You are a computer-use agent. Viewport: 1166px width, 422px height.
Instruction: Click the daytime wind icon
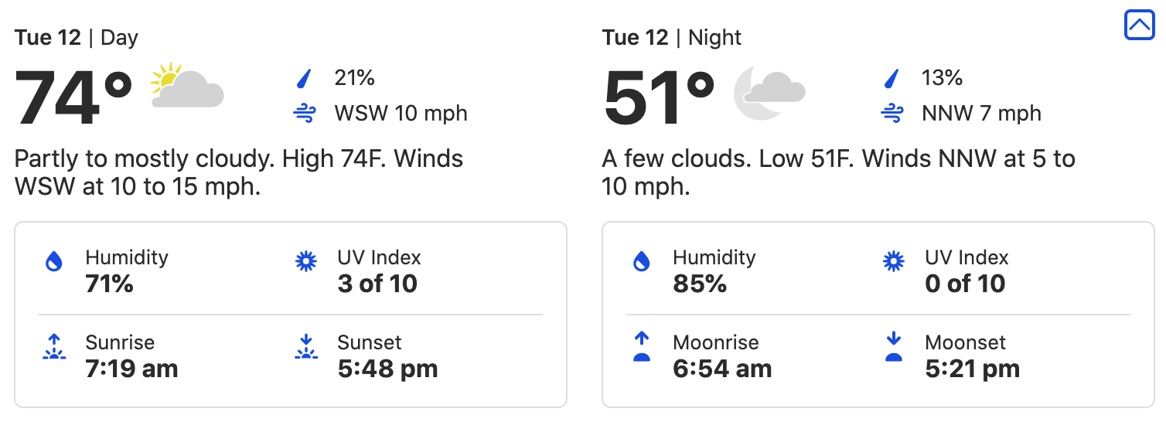tap(304, 114)
